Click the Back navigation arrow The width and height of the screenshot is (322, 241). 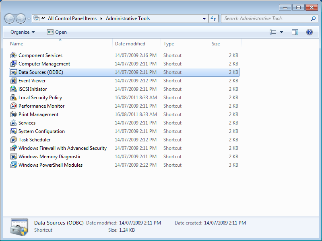coord(10,18)
